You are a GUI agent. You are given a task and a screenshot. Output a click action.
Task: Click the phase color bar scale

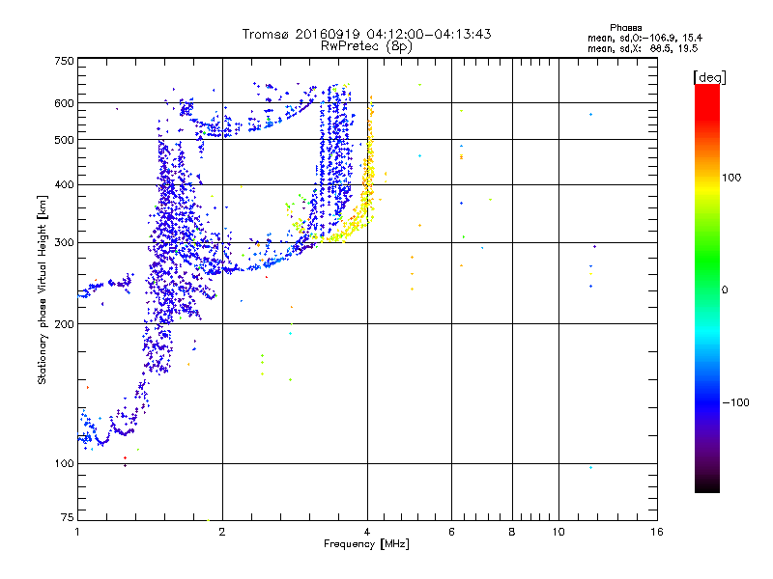click(707, 288)
